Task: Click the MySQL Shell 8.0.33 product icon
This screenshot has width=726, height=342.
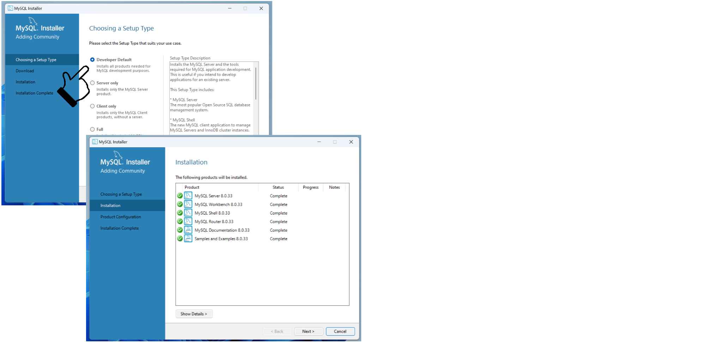Action: pos(188,213)
